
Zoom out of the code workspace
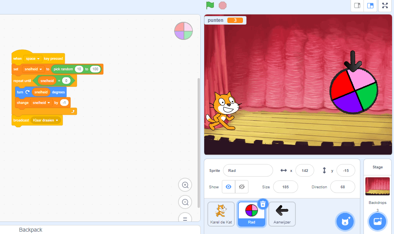click(x=185, y=202)
